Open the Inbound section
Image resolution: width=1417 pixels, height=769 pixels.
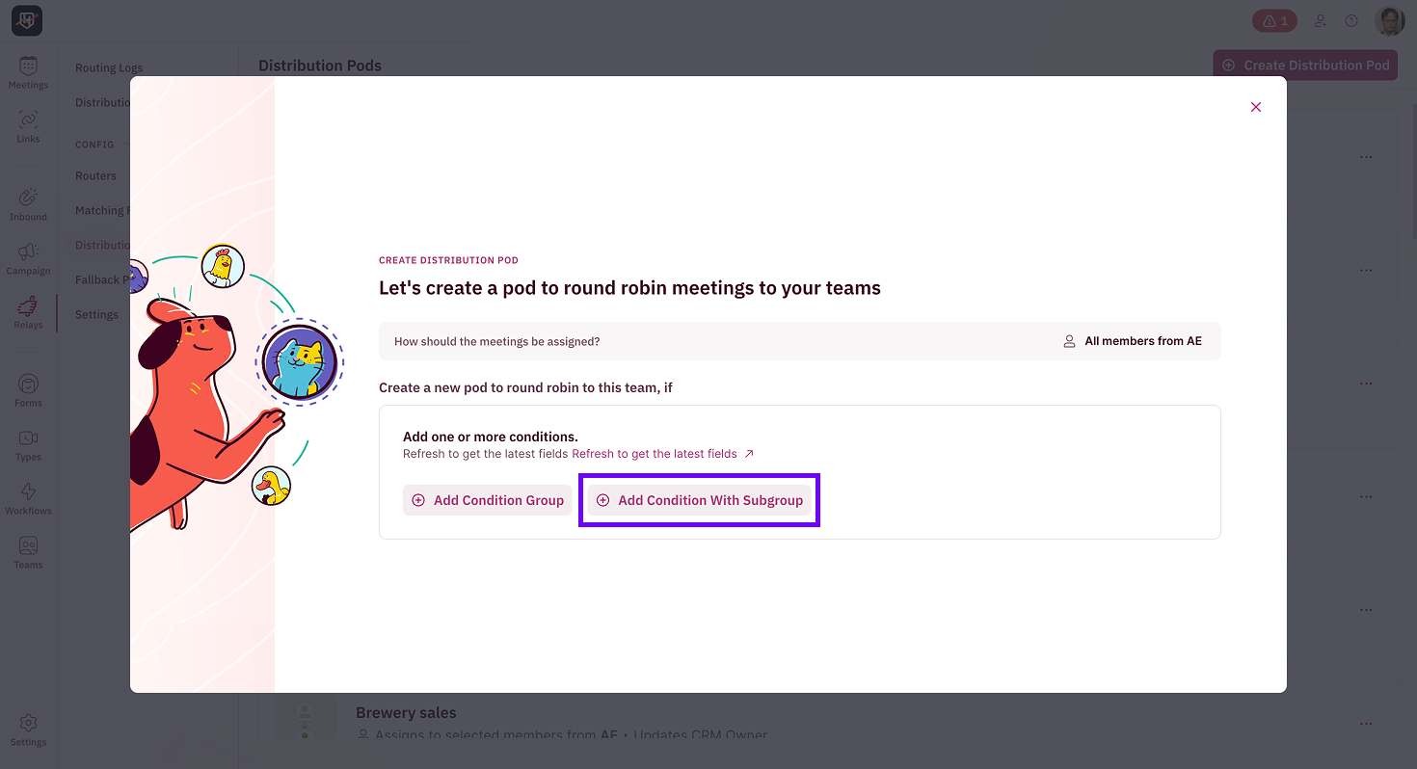coord(28,202)
